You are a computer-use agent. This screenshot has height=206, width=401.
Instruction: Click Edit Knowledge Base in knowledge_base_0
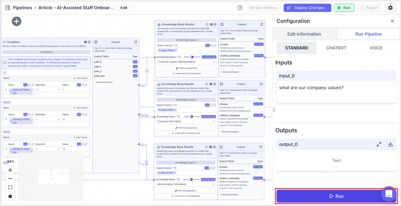pyautogui.click(x=186, y=68)
